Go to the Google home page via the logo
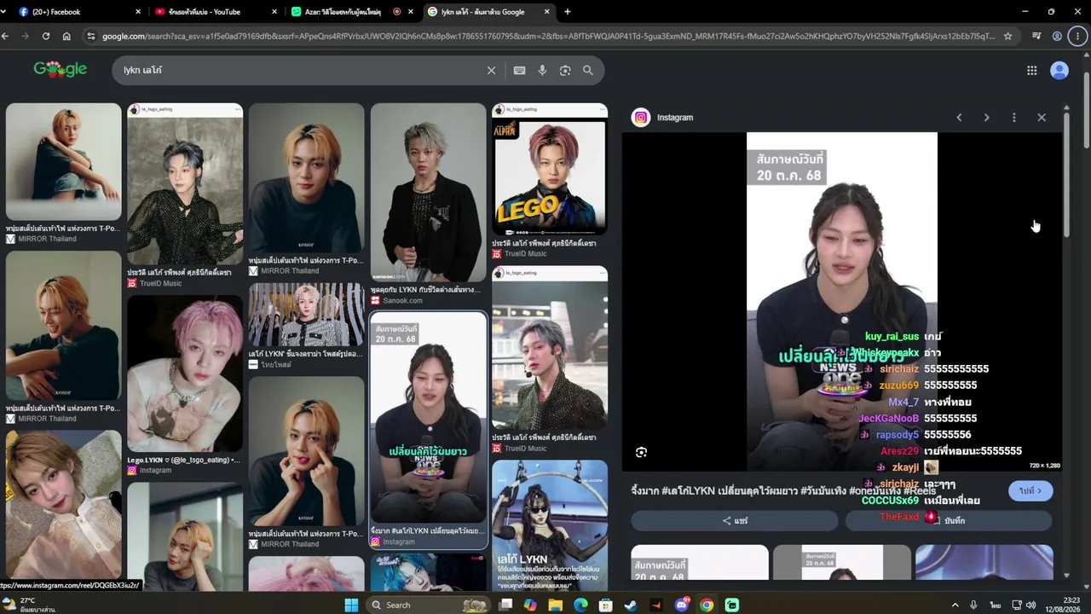Screen dimensions: 1091x614 pyautogui.click(x=61, y=70)
